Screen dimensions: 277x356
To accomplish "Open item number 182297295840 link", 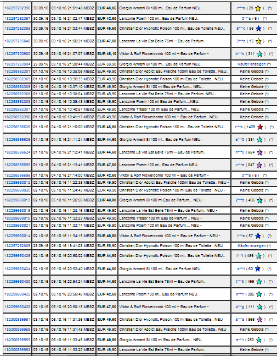I will point(17,41).
